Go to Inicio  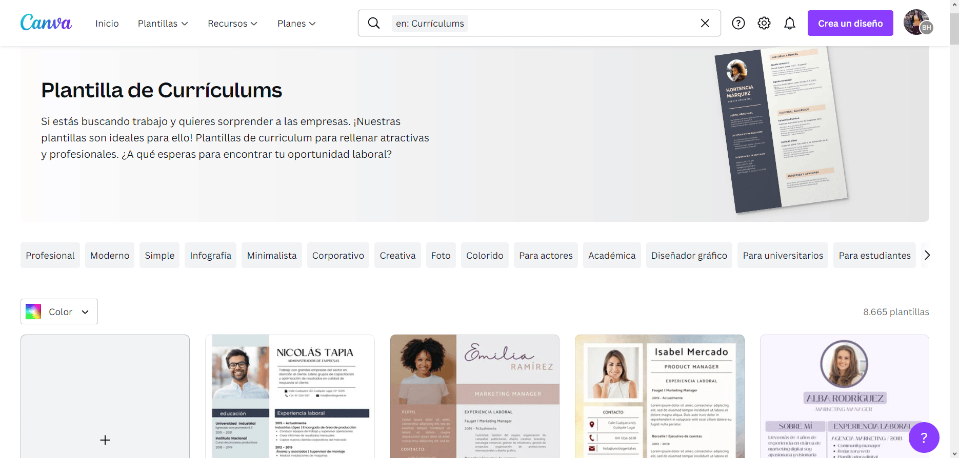coord(107,24)
